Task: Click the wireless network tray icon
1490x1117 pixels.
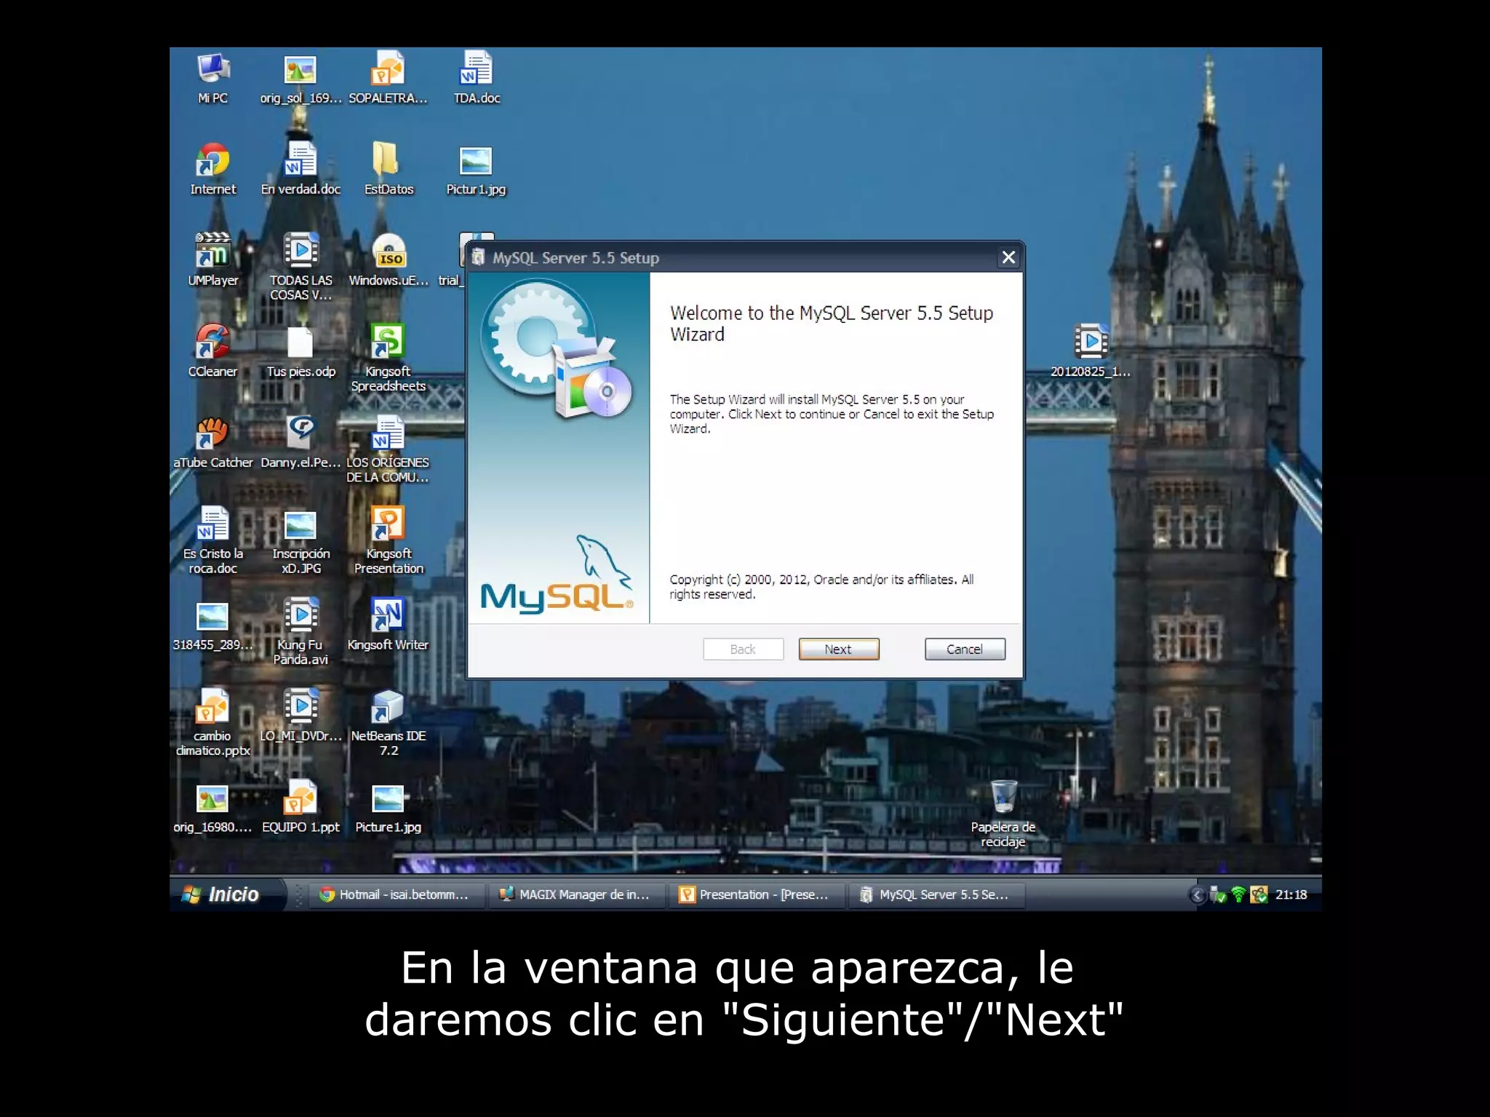Action: [1238, 895]
